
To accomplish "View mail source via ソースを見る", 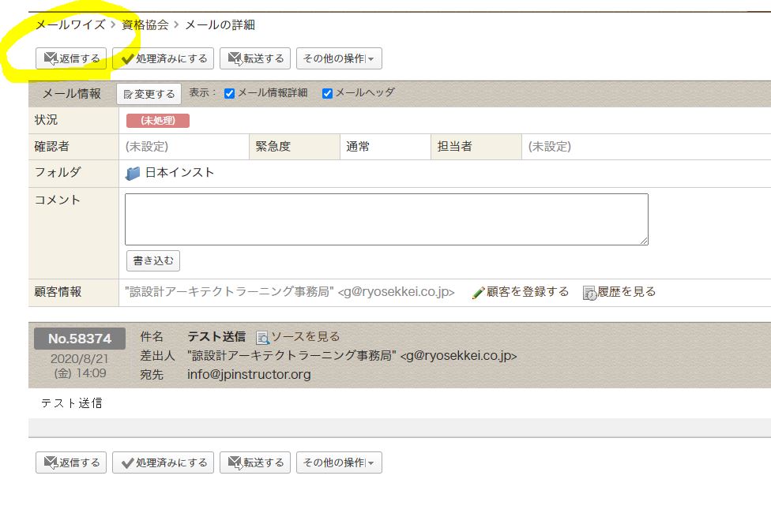I will tap(305, 337).
